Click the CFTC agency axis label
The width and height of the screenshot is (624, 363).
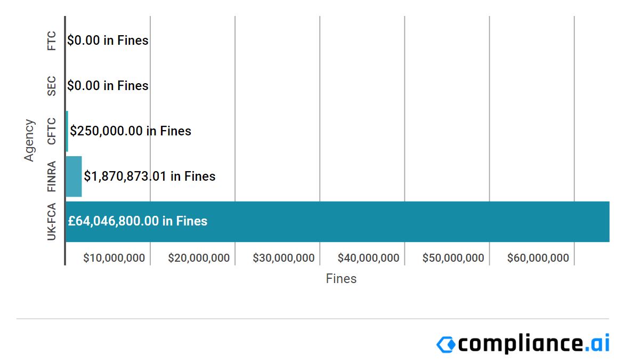tap(52, 131)
